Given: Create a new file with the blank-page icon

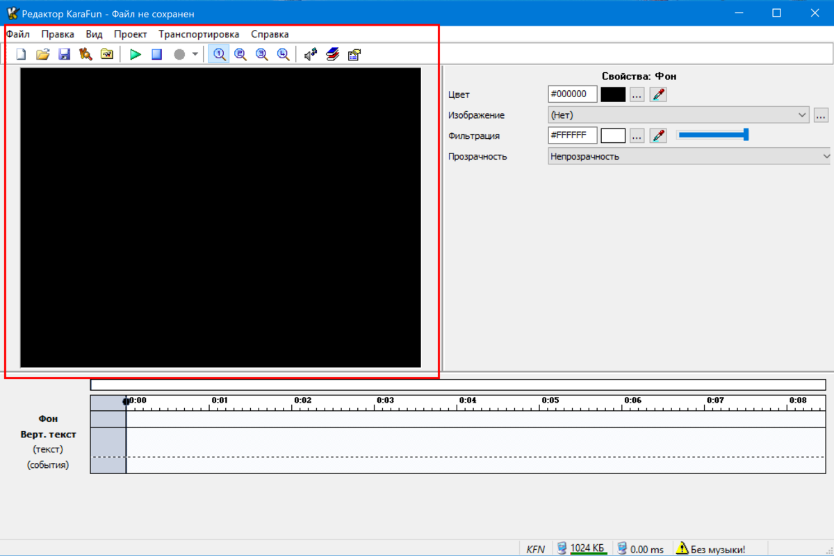Looking at the screenshot, I should click(22, 54).
